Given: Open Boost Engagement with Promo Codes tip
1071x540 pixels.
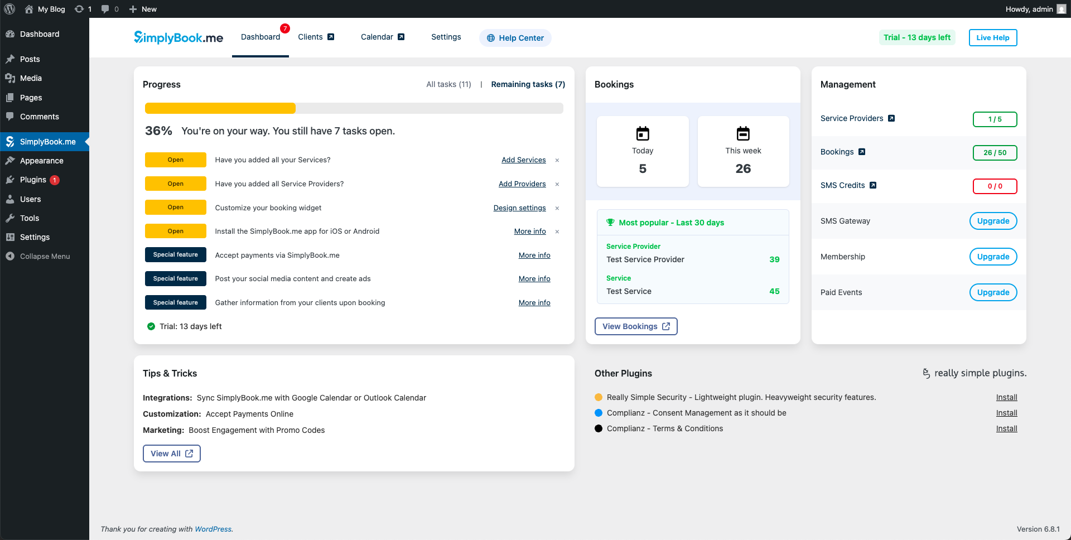Looking at the screenshot, I should (257, 430).
